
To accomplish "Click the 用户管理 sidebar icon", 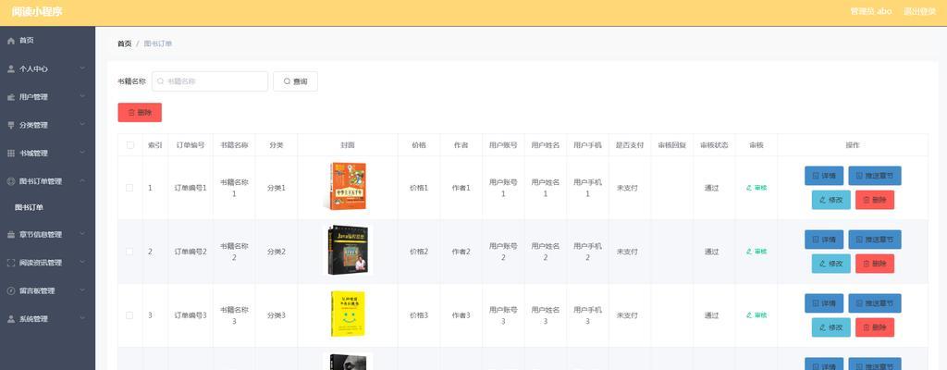I will coord(11,97).
